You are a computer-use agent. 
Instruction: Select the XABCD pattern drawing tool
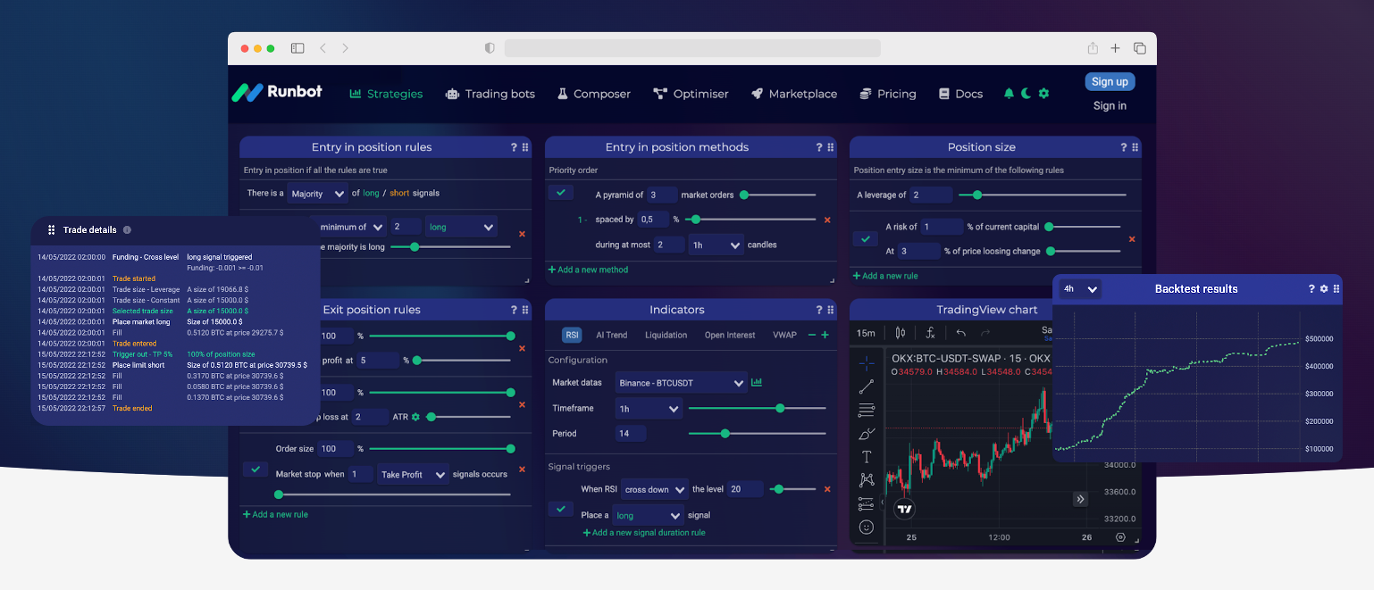click(x=867, y=479)
